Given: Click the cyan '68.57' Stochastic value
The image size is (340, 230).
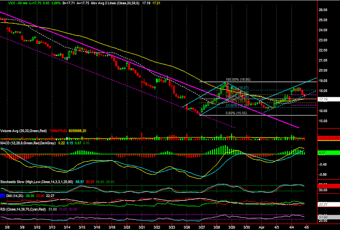Looking at the screenshot, I should pyautogui.click(x=80, y=182).
